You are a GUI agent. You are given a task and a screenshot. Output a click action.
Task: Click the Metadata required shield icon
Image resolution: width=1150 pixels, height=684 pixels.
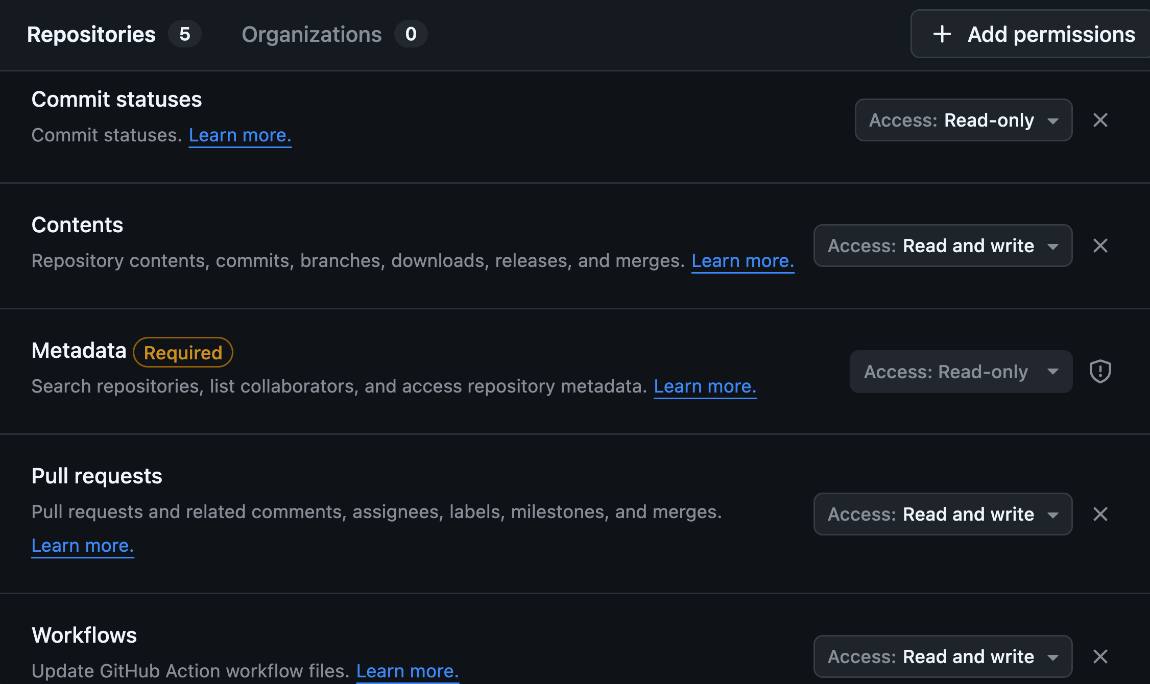pyautogui.click(x=1100, y=371)
